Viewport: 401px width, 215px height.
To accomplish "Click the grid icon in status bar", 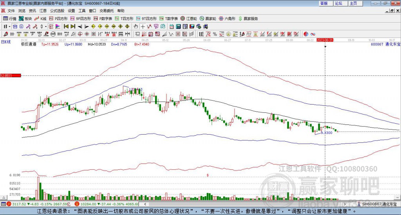I will 3,204.
